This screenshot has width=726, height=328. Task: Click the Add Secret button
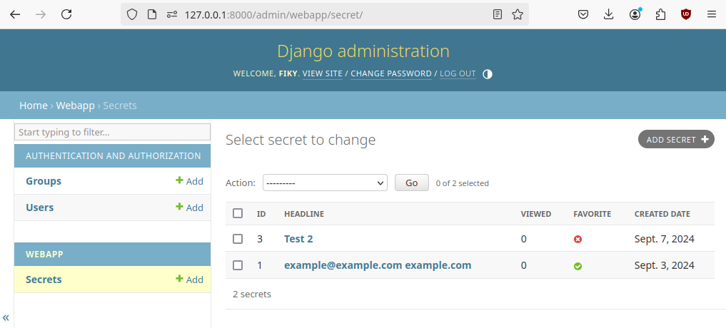click(x=676, y=140)
